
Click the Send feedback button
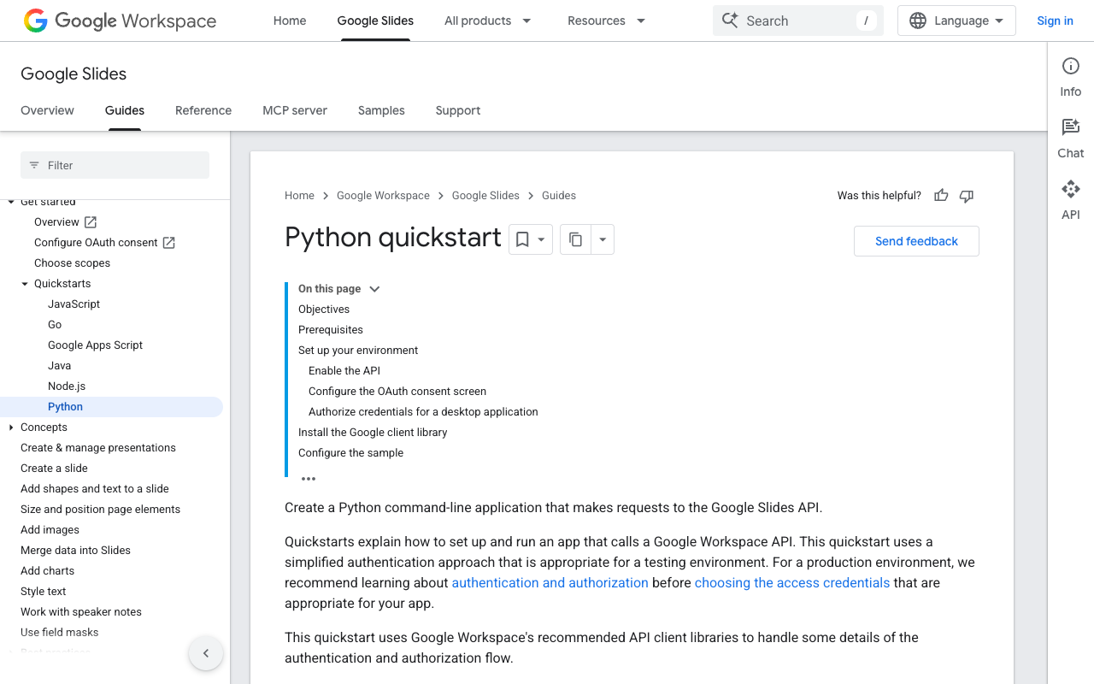coord(916,241)
